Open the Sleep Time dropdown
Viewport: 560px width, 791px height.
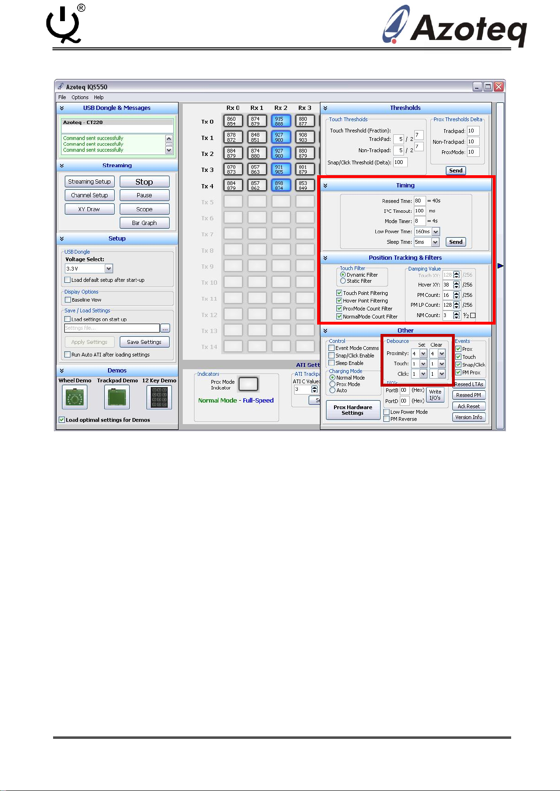tap(436, 242)
